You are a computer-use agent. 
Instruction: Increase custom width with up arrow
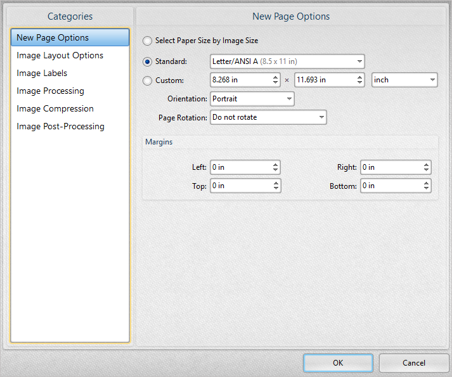(x=275, y=77)
